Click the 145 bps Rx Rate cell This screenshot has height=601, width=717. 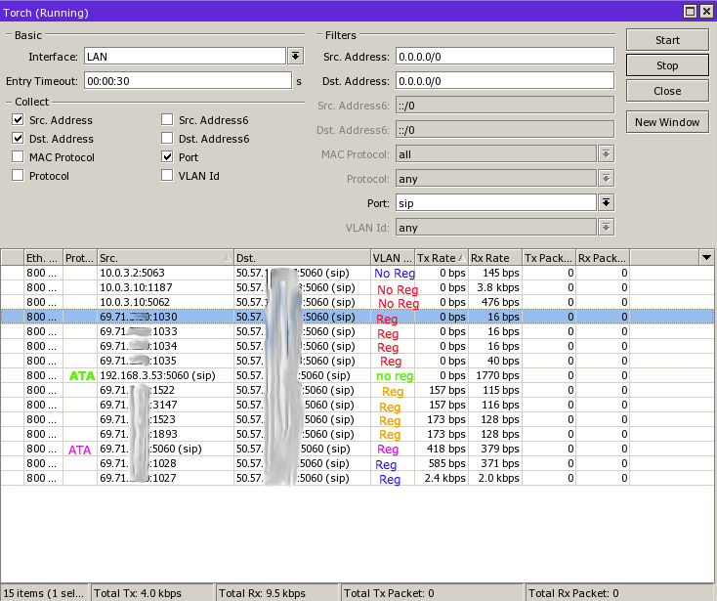(x=494, y=273)
